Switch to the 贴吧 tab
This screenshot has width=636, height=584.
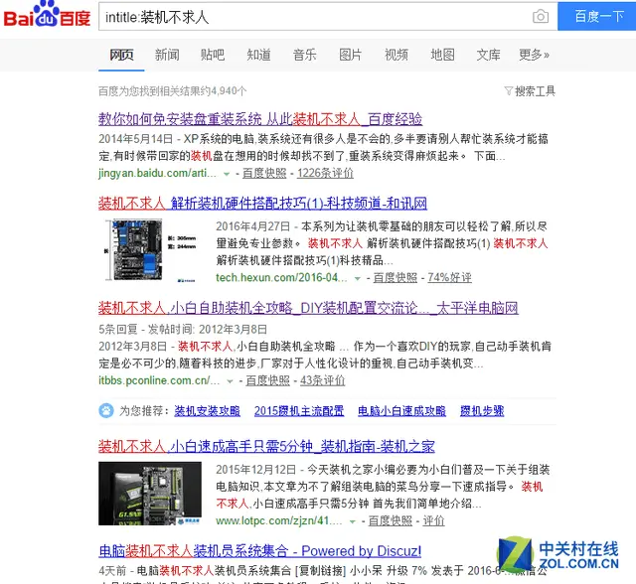click(213, 55)
